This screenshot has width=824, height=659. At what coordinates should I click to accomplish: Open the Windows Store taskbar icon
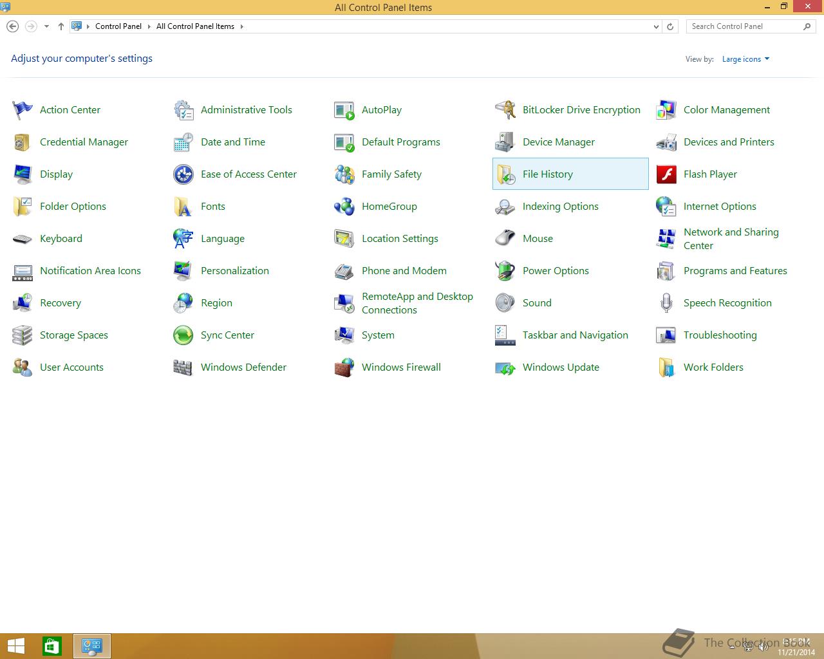(52, 646)
